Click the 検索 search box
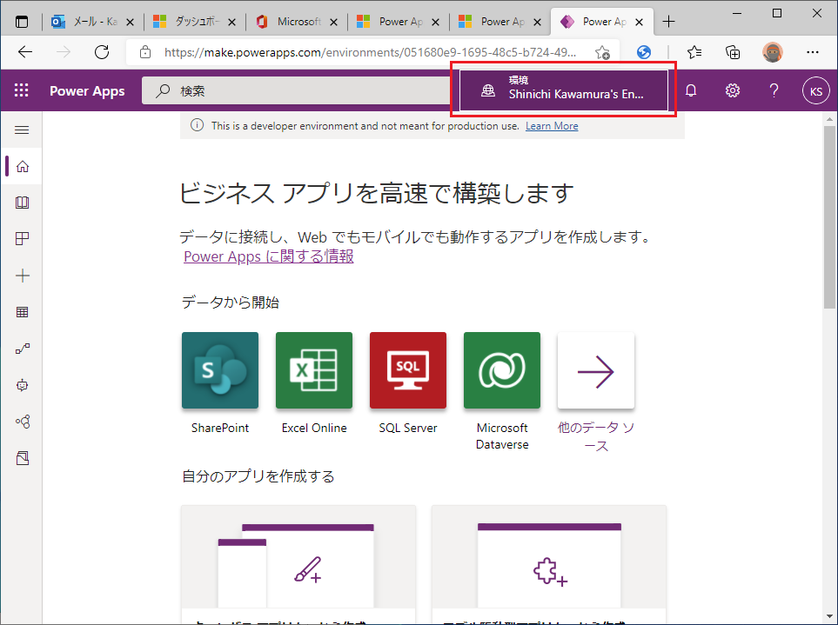The height and width of the screenshot is (625, 838). pyautogui.click(x=297, y=90)
